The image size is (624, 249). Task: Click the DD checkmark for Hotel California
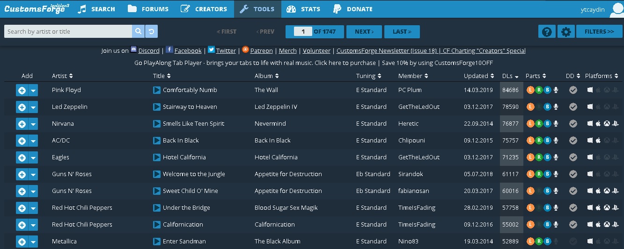click(x=573, y=157)
